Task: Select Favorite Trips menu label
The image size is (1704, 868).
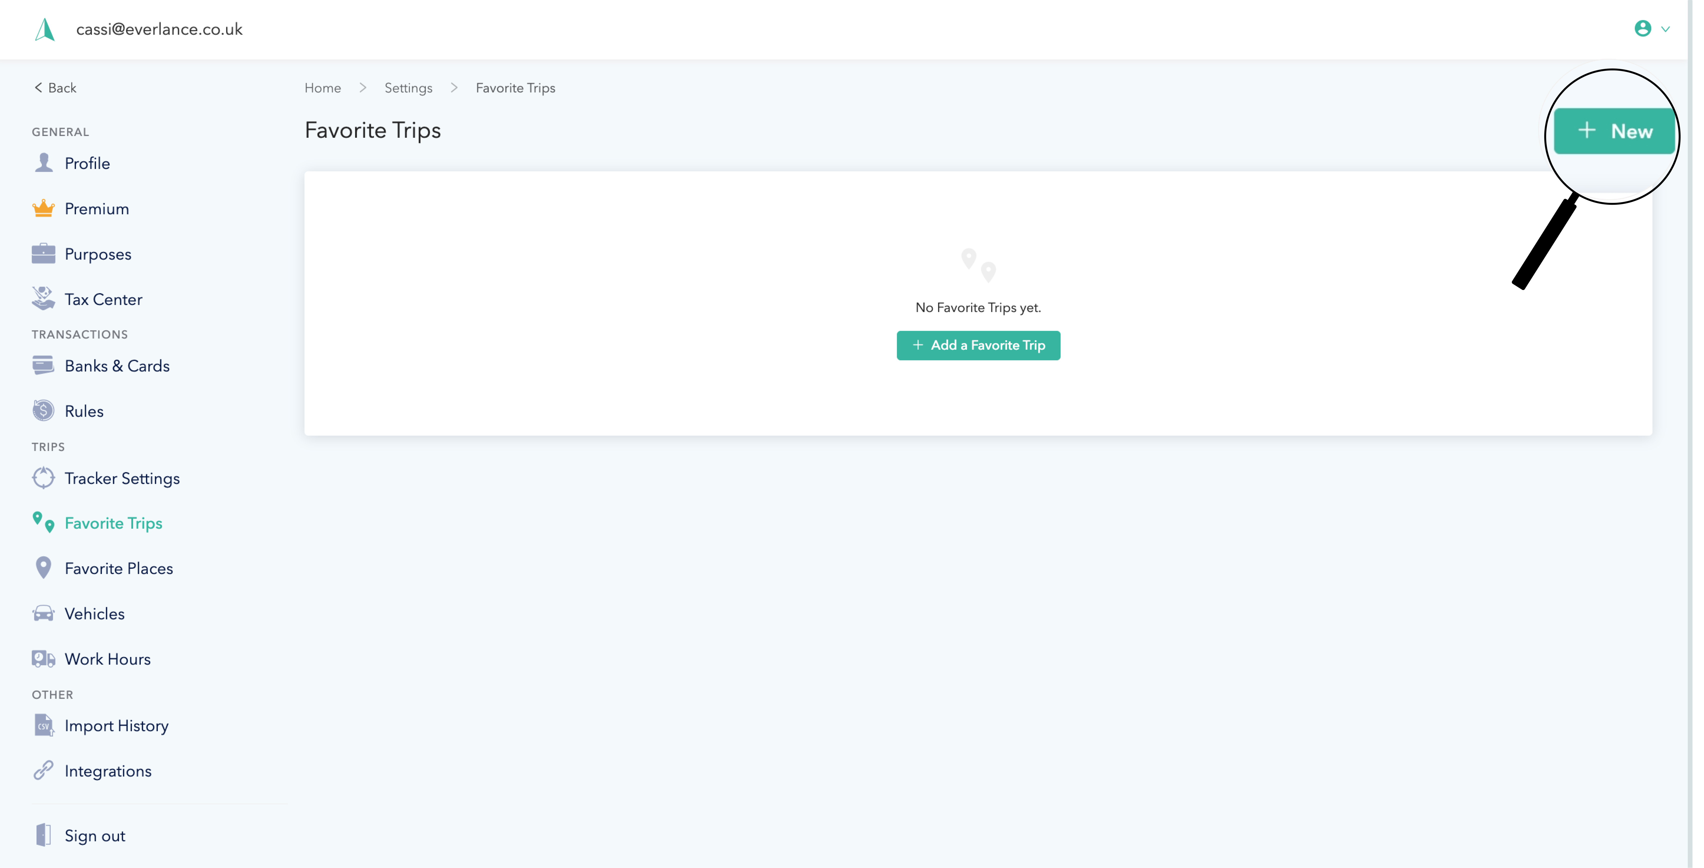Action: 113,523
